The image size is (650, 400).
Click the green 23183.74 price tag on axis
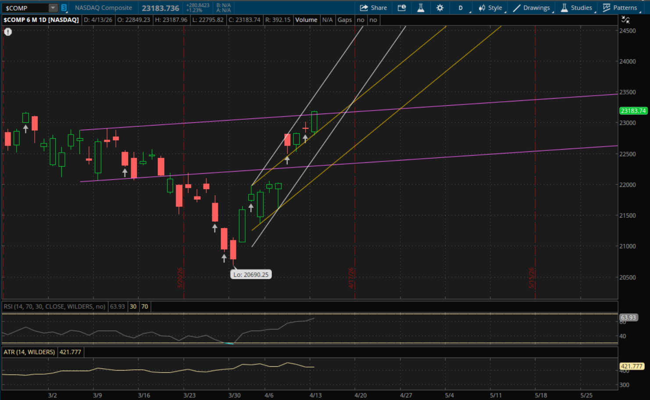pyautogui.click(x=633, y=111)
